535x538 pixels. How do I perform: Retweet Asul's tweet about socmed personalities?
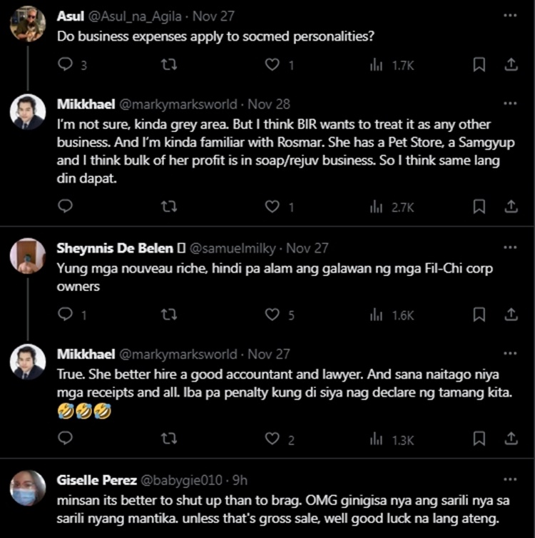[x=169, y=65]
